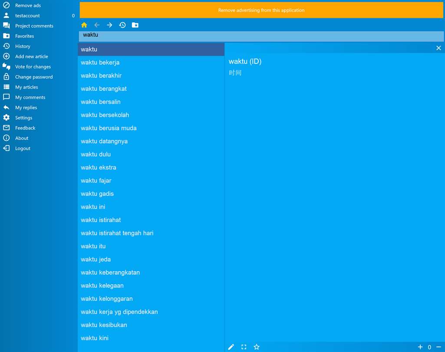Screen dimensions: 445x352
Task: Add waktu to favorites with star icon
Action: coord(257,347)
